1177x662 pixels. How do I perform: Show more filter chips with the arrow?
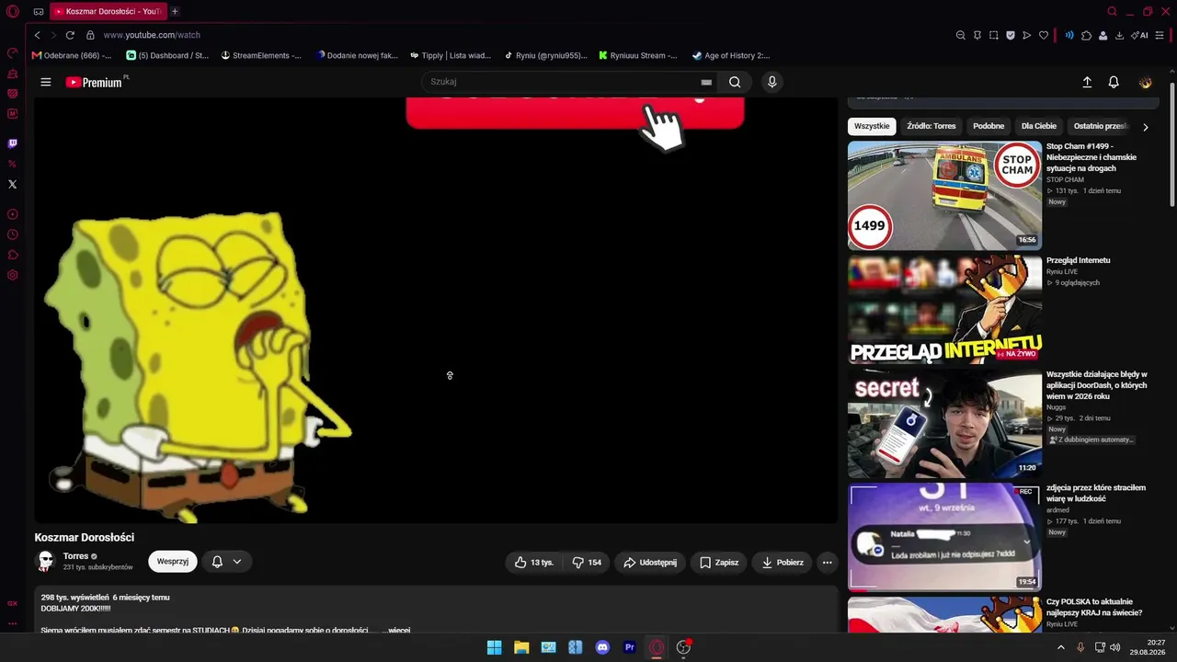point(1145,127)
